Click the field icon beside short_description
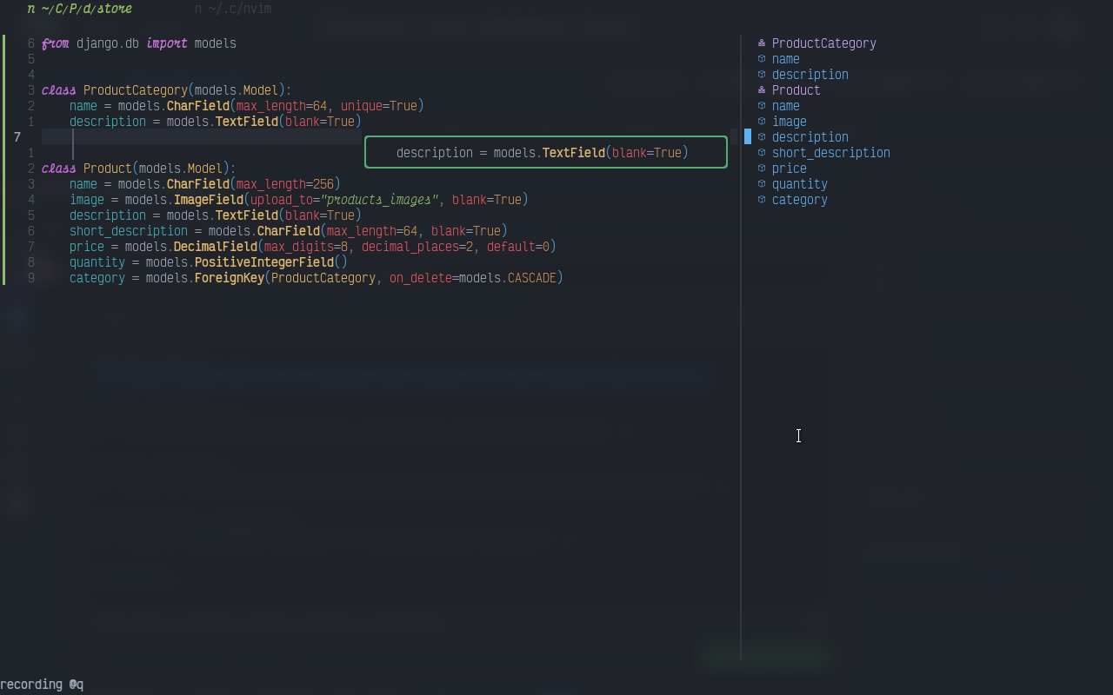 (761, 152)
